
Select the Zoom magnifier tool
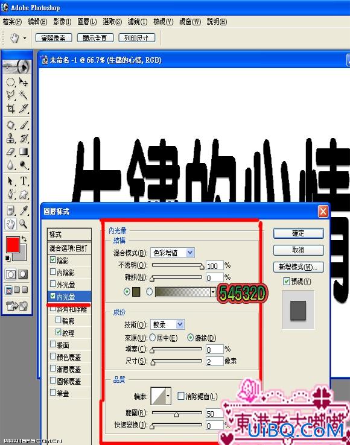(24, 224)
